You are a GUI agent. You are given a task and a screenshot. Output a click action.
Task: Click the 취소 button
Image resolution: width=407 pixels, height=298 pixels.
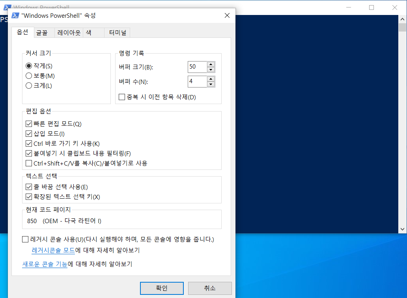pos(210,288)
